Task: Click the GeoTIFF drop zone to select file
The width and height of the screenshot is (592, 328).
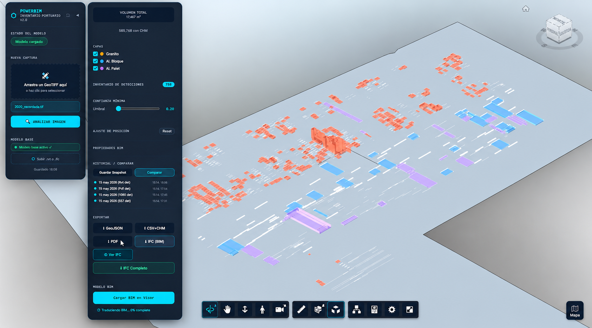Action: coord(45,81)
